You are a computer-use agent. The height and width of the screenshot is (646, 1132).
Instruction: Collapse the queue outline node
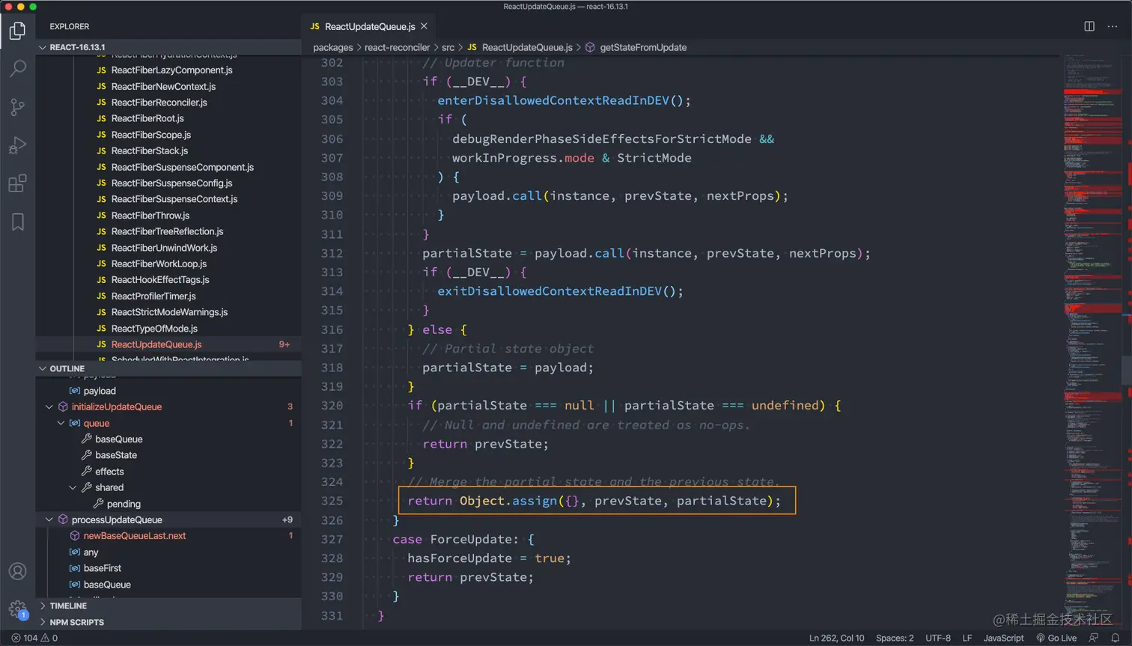tap(61, 423)
